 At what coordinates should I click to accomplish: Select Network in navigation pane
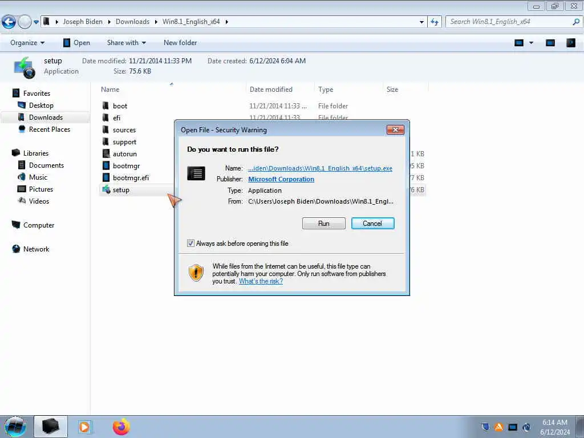click(x=36, y=249)
